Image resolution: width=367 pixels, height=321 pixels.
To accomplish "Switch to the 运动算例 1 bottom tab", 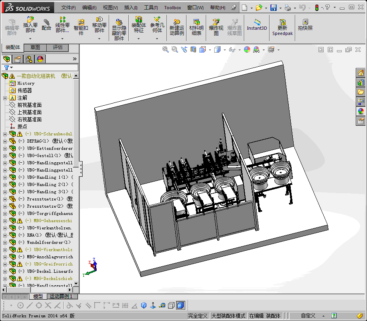I will 61,296.
